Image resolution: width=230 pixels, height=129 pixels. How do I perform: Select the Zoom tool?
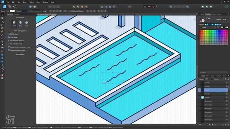tap(2, 78)
